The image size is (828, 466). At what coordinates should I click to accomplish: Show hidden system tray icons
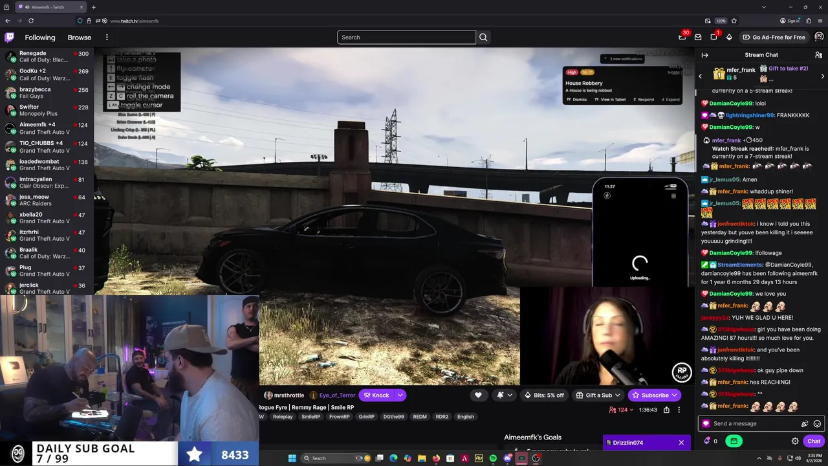tap(761, 458)
